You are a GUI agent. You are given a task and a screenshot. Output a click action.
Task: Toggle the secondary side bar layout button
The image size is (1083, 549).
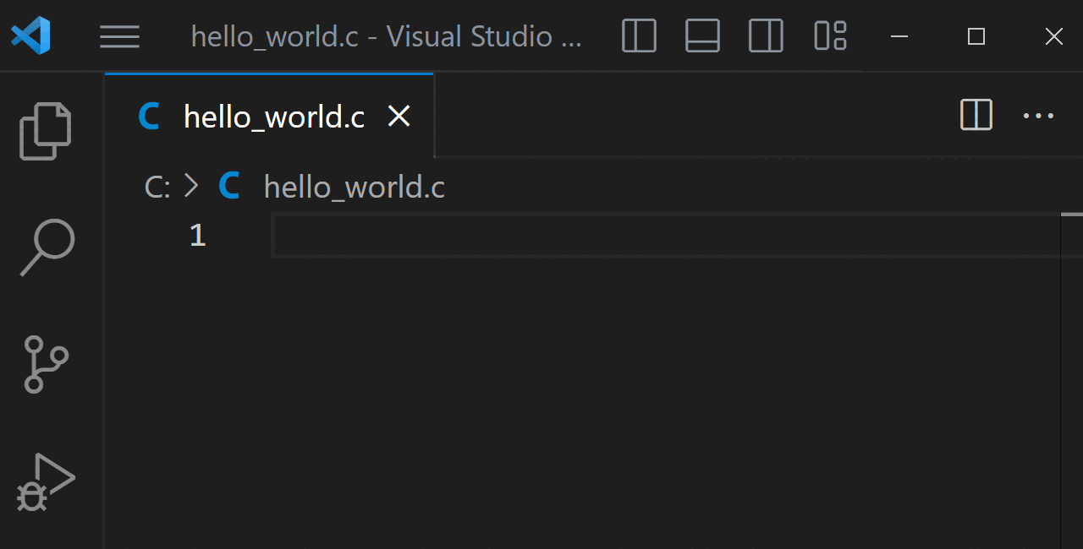pos(766,36)
